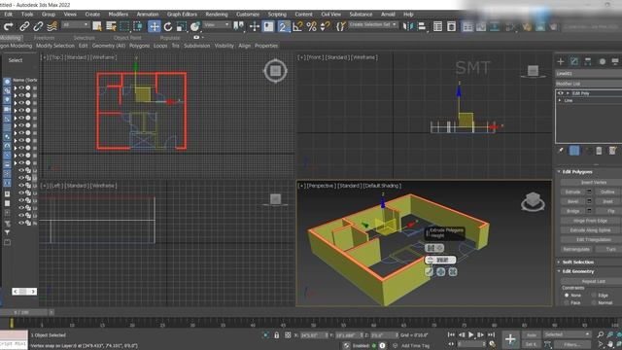
Task: Click the Bevel button
Action: [572, 201]
